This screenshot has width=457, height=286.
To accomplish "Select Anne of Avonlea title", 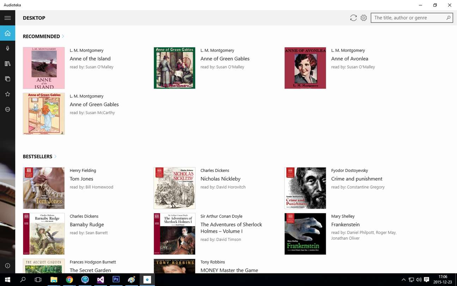I will tap(350, 59).
